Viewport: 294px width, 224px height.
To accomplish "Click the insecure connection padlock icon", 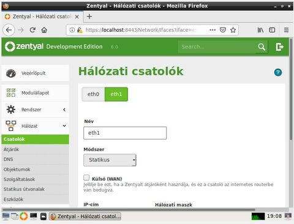I will (80, 30).
